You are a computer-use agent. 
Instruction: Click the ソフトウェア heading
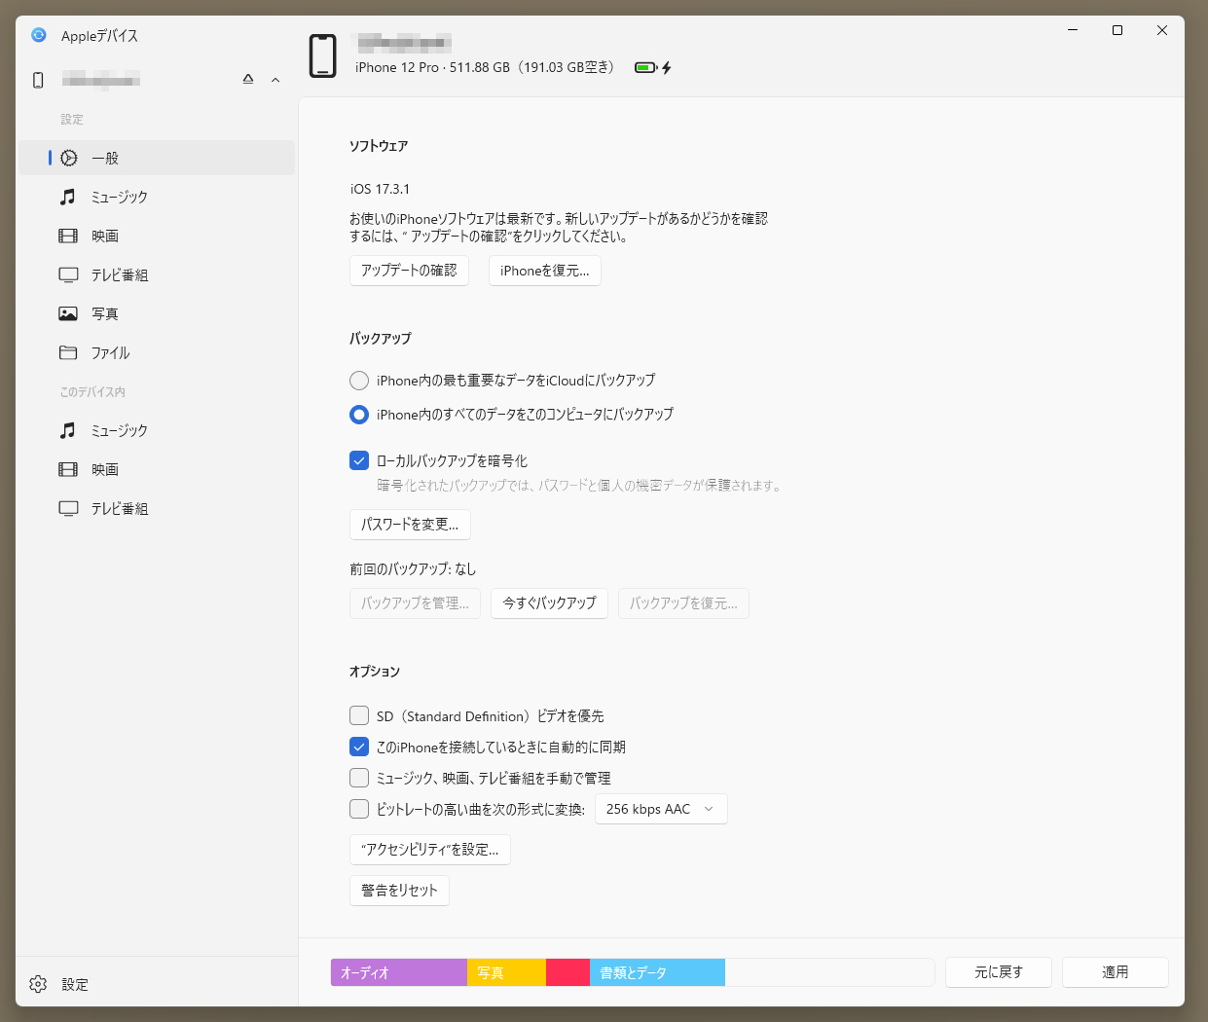[x=379, y=146]
